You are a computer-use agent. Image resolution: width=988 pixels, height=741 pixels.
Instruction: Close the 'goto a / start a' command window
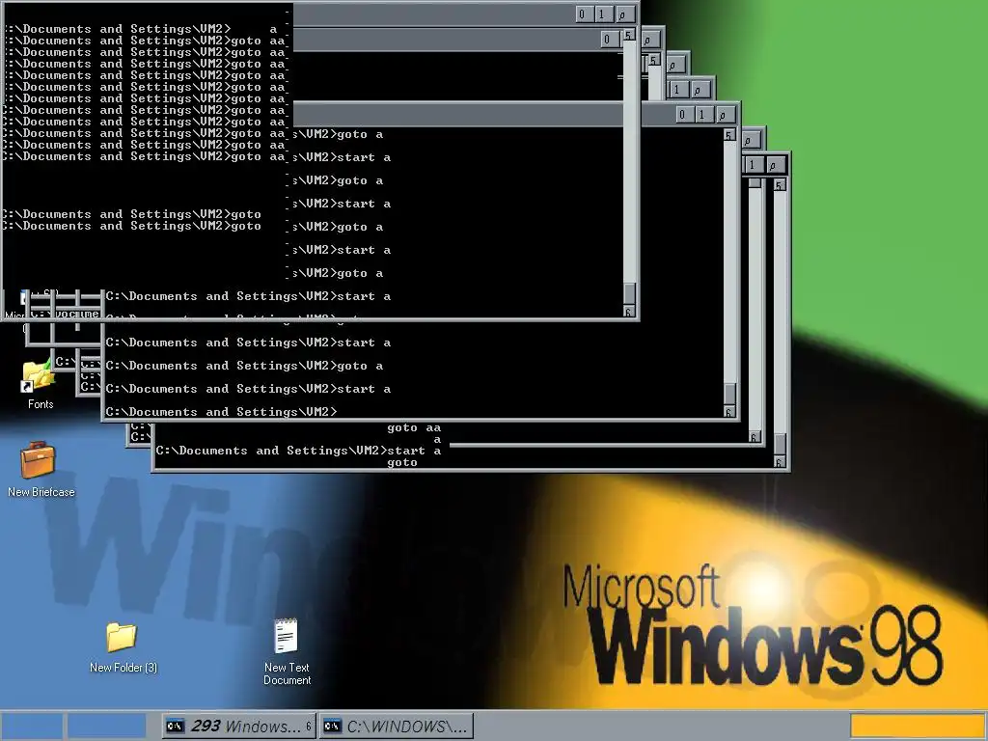click(x=724, y=114)
